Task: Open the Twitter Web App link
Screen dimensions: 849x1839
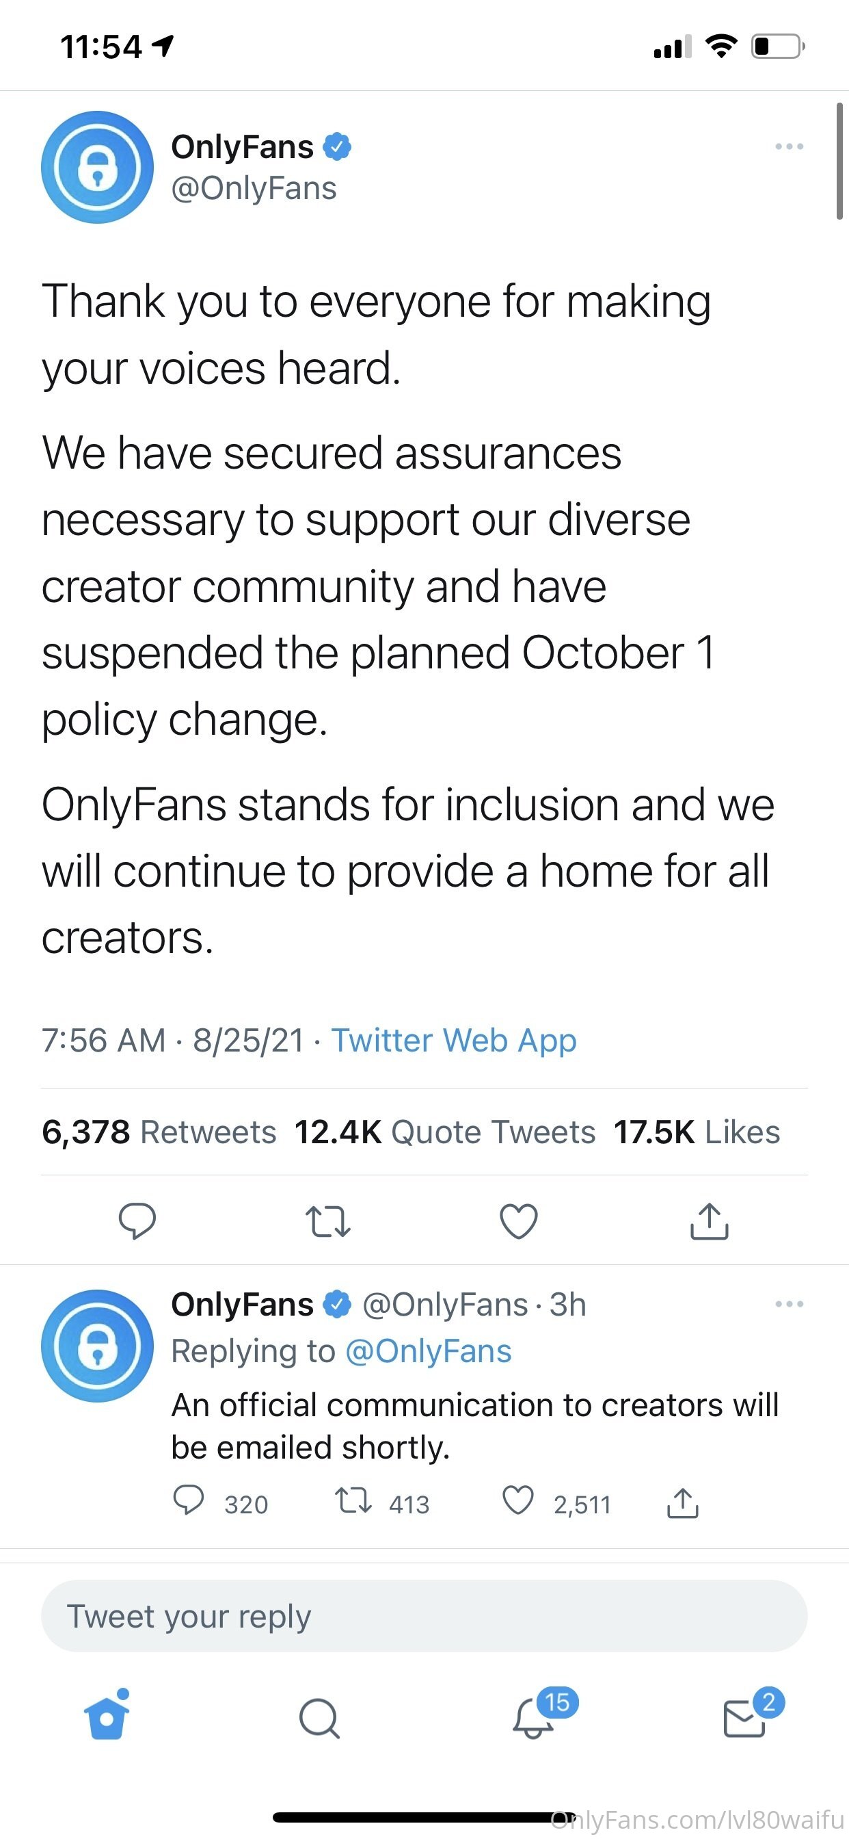Action: [x=454, y=1040]
